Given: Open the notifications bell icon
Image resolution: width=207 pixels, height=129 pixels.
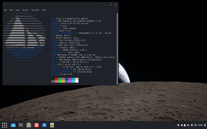Looking at the screenshot, I should 182,125.
